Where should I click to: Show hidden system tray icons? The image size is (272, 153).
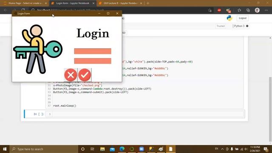click(x=222, y=149)
